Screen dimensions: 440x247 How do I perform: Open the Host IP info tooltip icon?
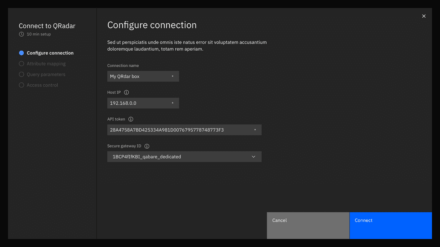[126, 92]
